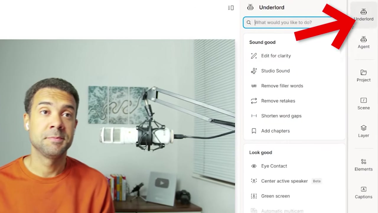The height and width of the screenshot is (213, 378).
Task: Open the Elements sidebar tab
Action: [364, 165]
